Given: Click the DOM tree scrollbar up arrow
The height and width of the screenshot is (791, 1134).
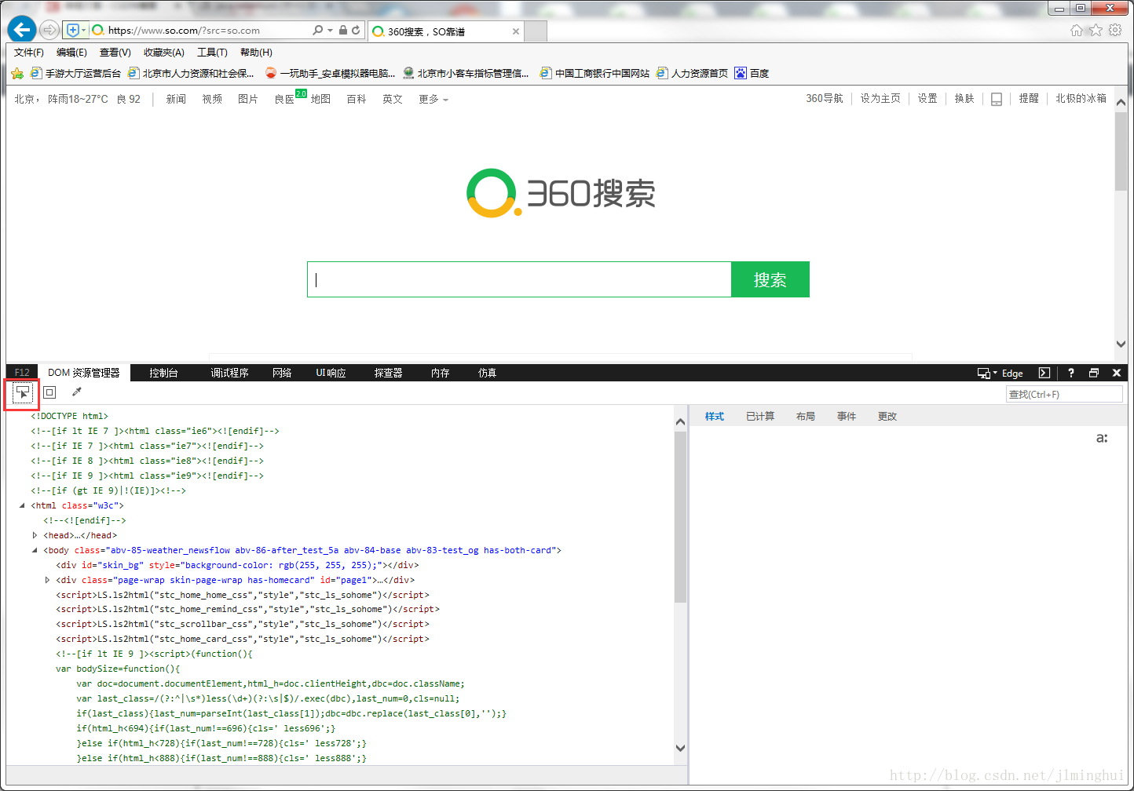Looking at the screenshot, I should click(x=680, y=422).
